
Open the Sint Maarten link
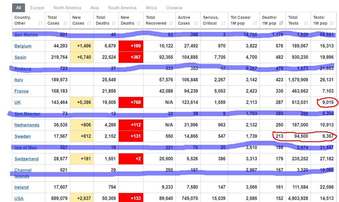pos(28,114)
